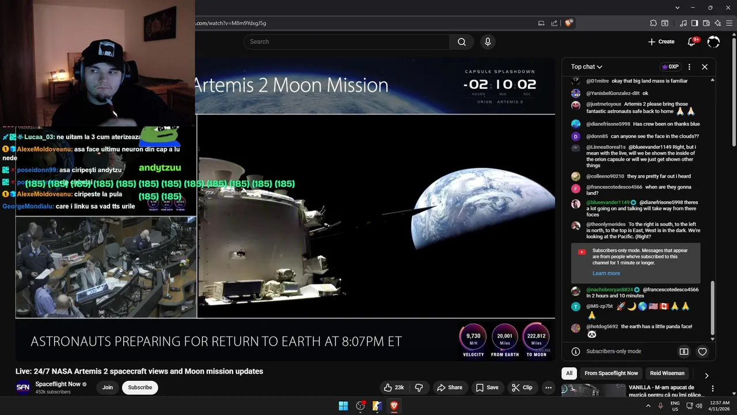Subscribe to Spaceflight Now
Viewport: 737px width, 415px height.
pyautogui.click(x=140, y=387)
